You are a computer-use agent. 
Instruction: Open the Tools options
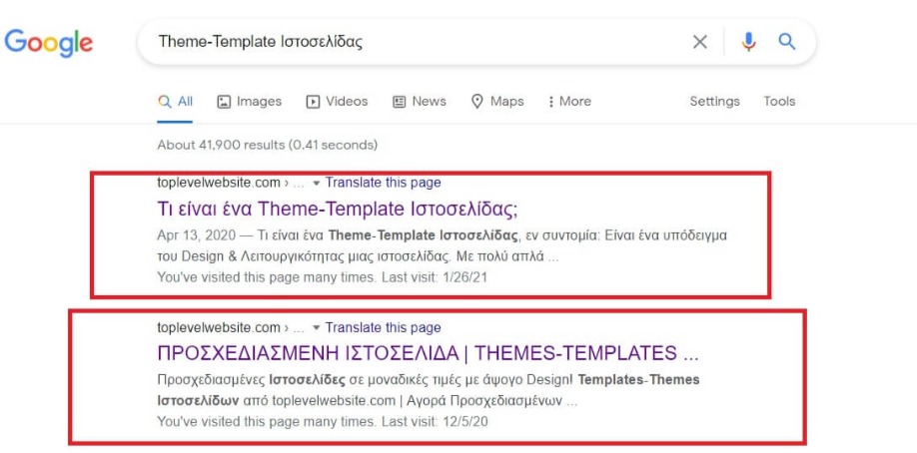coord(779,101)
